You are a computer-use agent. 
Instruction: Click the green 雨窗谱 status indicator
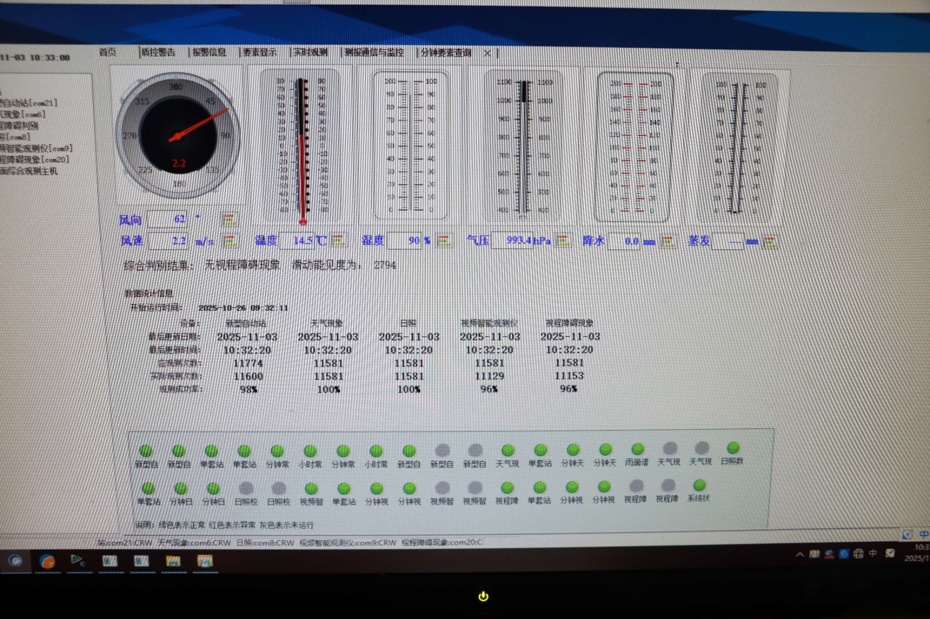638,449
